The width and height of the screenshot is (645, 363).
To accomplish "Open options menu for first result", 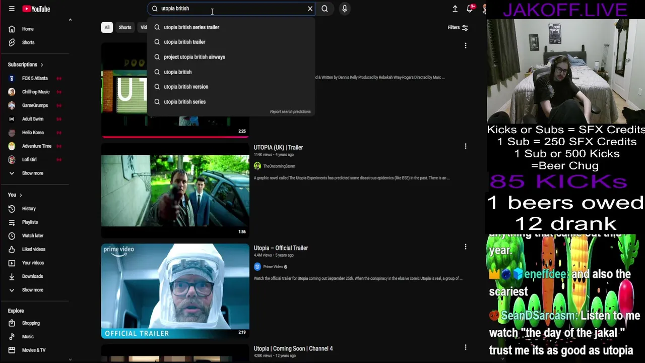I will point(466,45).
